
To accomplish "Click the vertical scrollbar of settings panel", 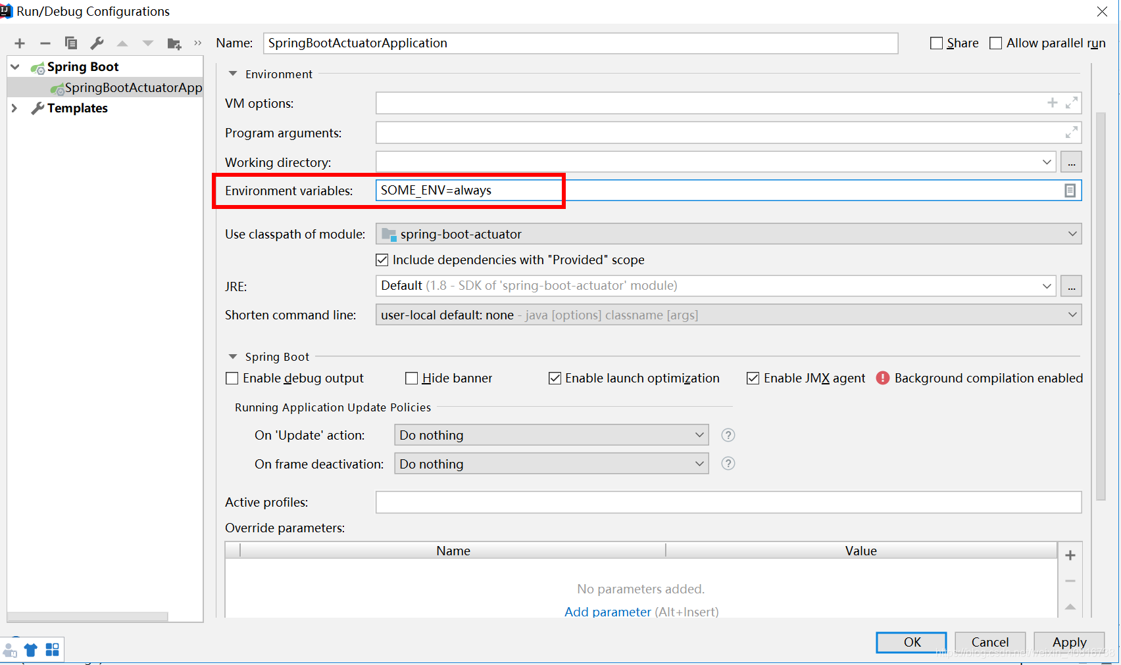I will point(1101,306).
